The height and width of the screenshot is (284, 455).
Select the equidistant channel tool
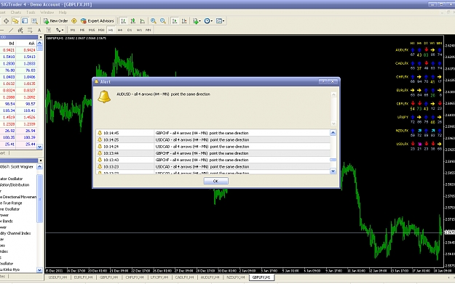pos(20,30)
